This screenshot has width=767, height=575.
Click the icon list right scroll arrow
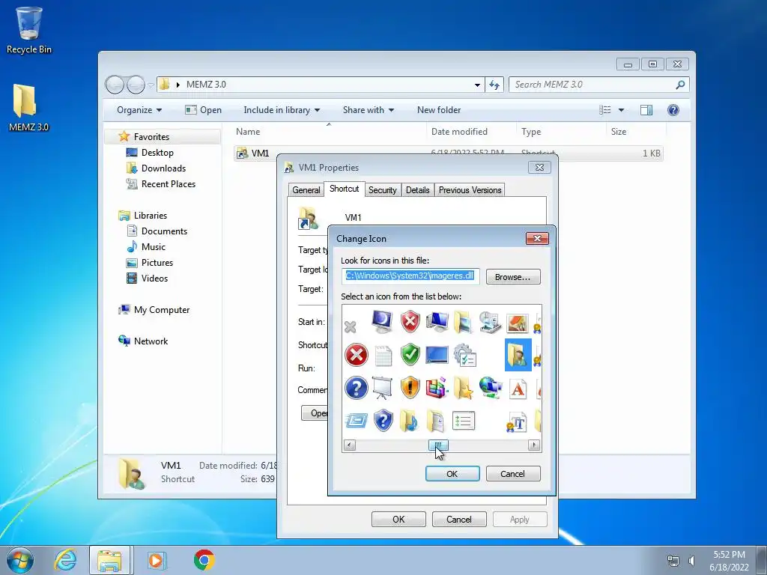(x=534, y=445)
